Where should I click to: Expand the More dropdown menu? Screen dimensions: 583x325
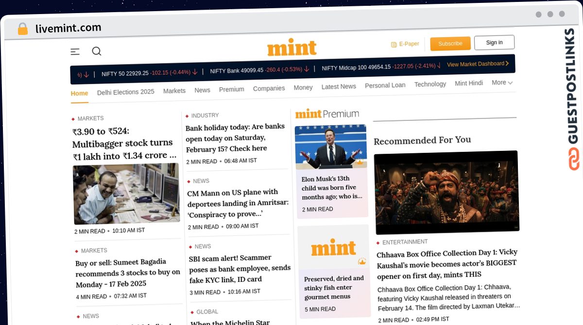pos(502,83)
